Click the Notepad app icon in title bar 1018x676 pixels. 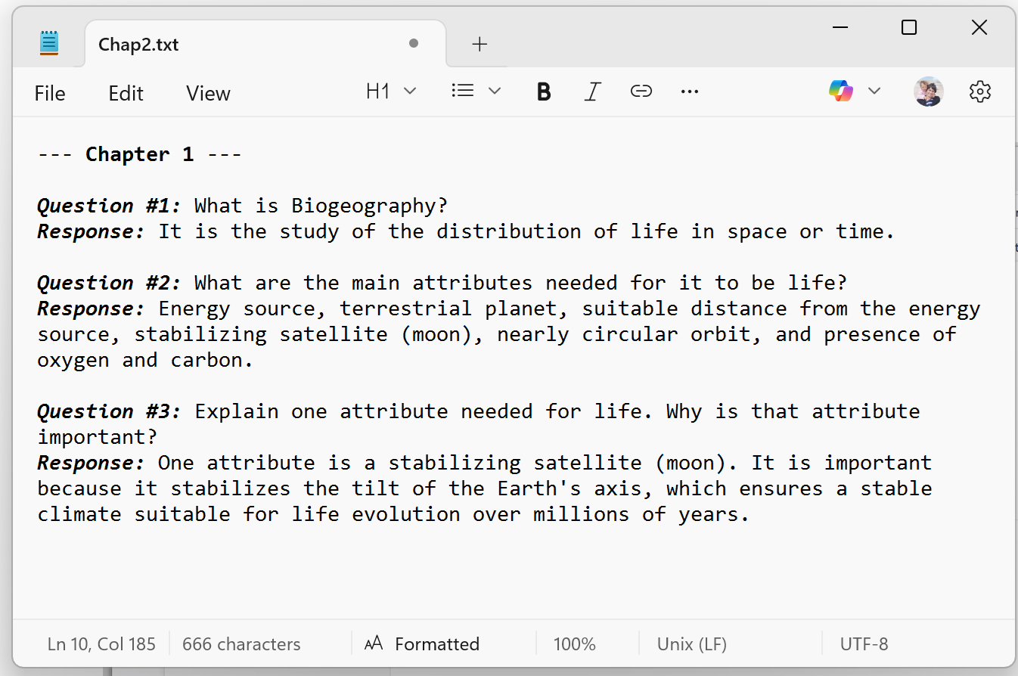[x=49, y=43]
